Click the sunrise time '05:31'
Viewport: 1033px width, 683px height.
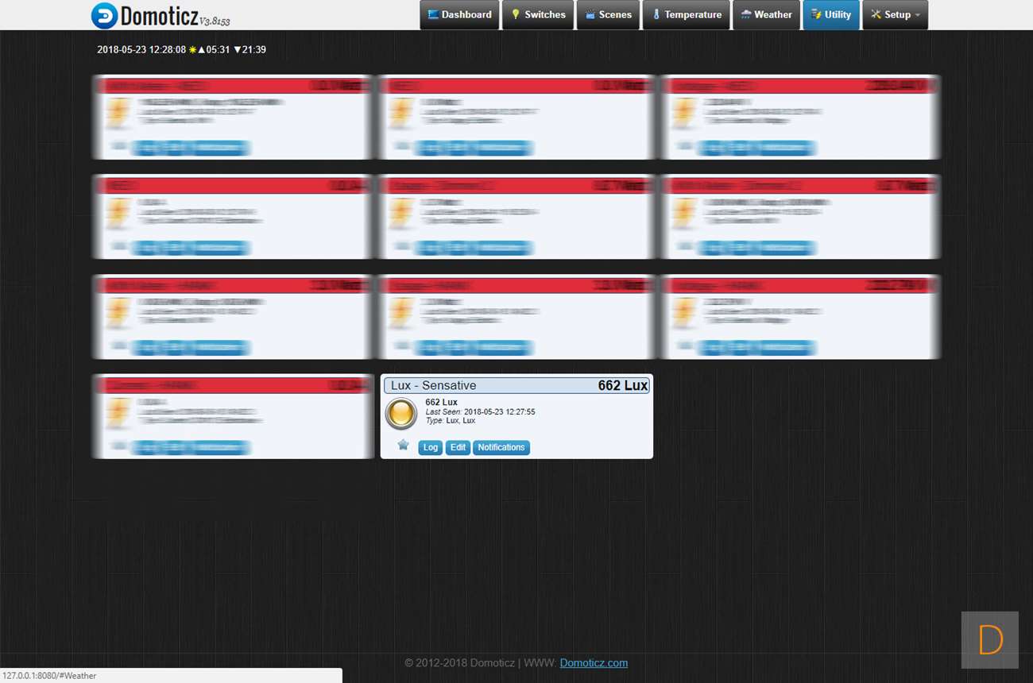pos(218,50)
